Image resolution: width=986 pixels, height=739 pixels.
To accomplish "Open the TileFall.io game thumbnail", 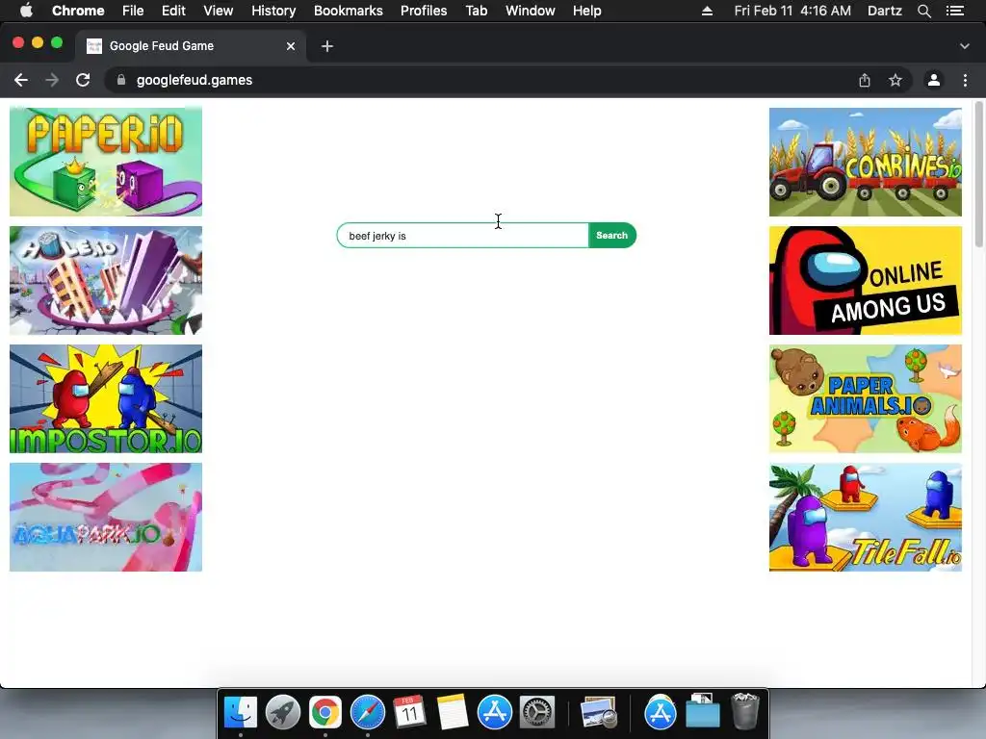I will tap(866, 517).
